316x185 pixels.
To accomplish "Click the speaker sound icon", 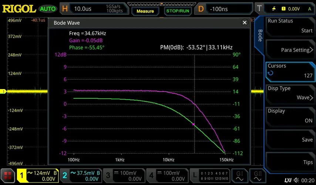I will (296, 180).
